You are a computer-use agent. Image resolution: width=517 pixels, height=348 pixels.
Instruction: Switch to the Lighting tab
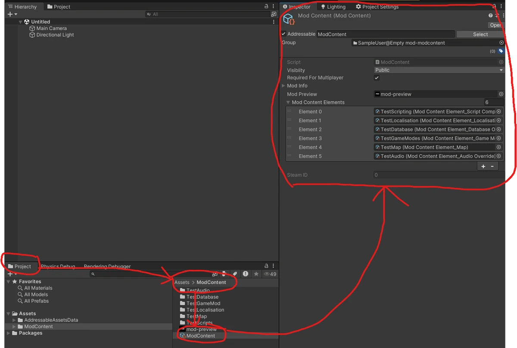tap(333, 6)
